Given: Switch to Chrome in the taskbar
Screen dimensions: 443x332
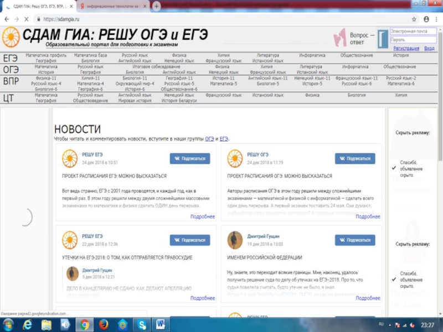Looking at the screenshot, I should (x=84, y=325).
